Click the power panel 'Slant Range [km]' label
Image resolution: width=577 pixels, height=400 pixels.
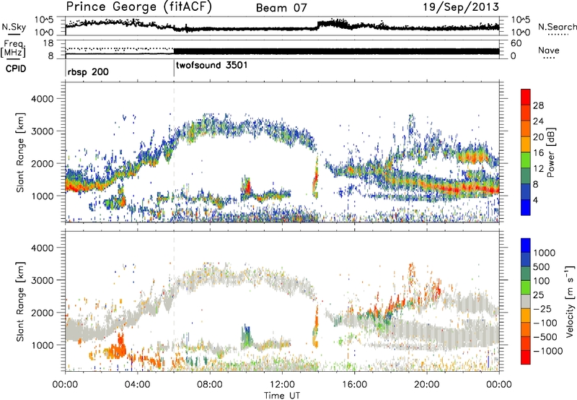[x=21, y=152]
